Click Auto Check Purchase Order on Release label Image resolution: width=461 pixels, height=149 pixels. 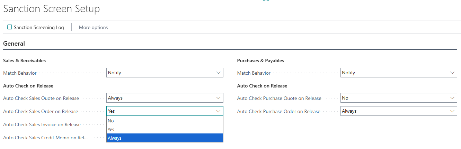[279, 111]
